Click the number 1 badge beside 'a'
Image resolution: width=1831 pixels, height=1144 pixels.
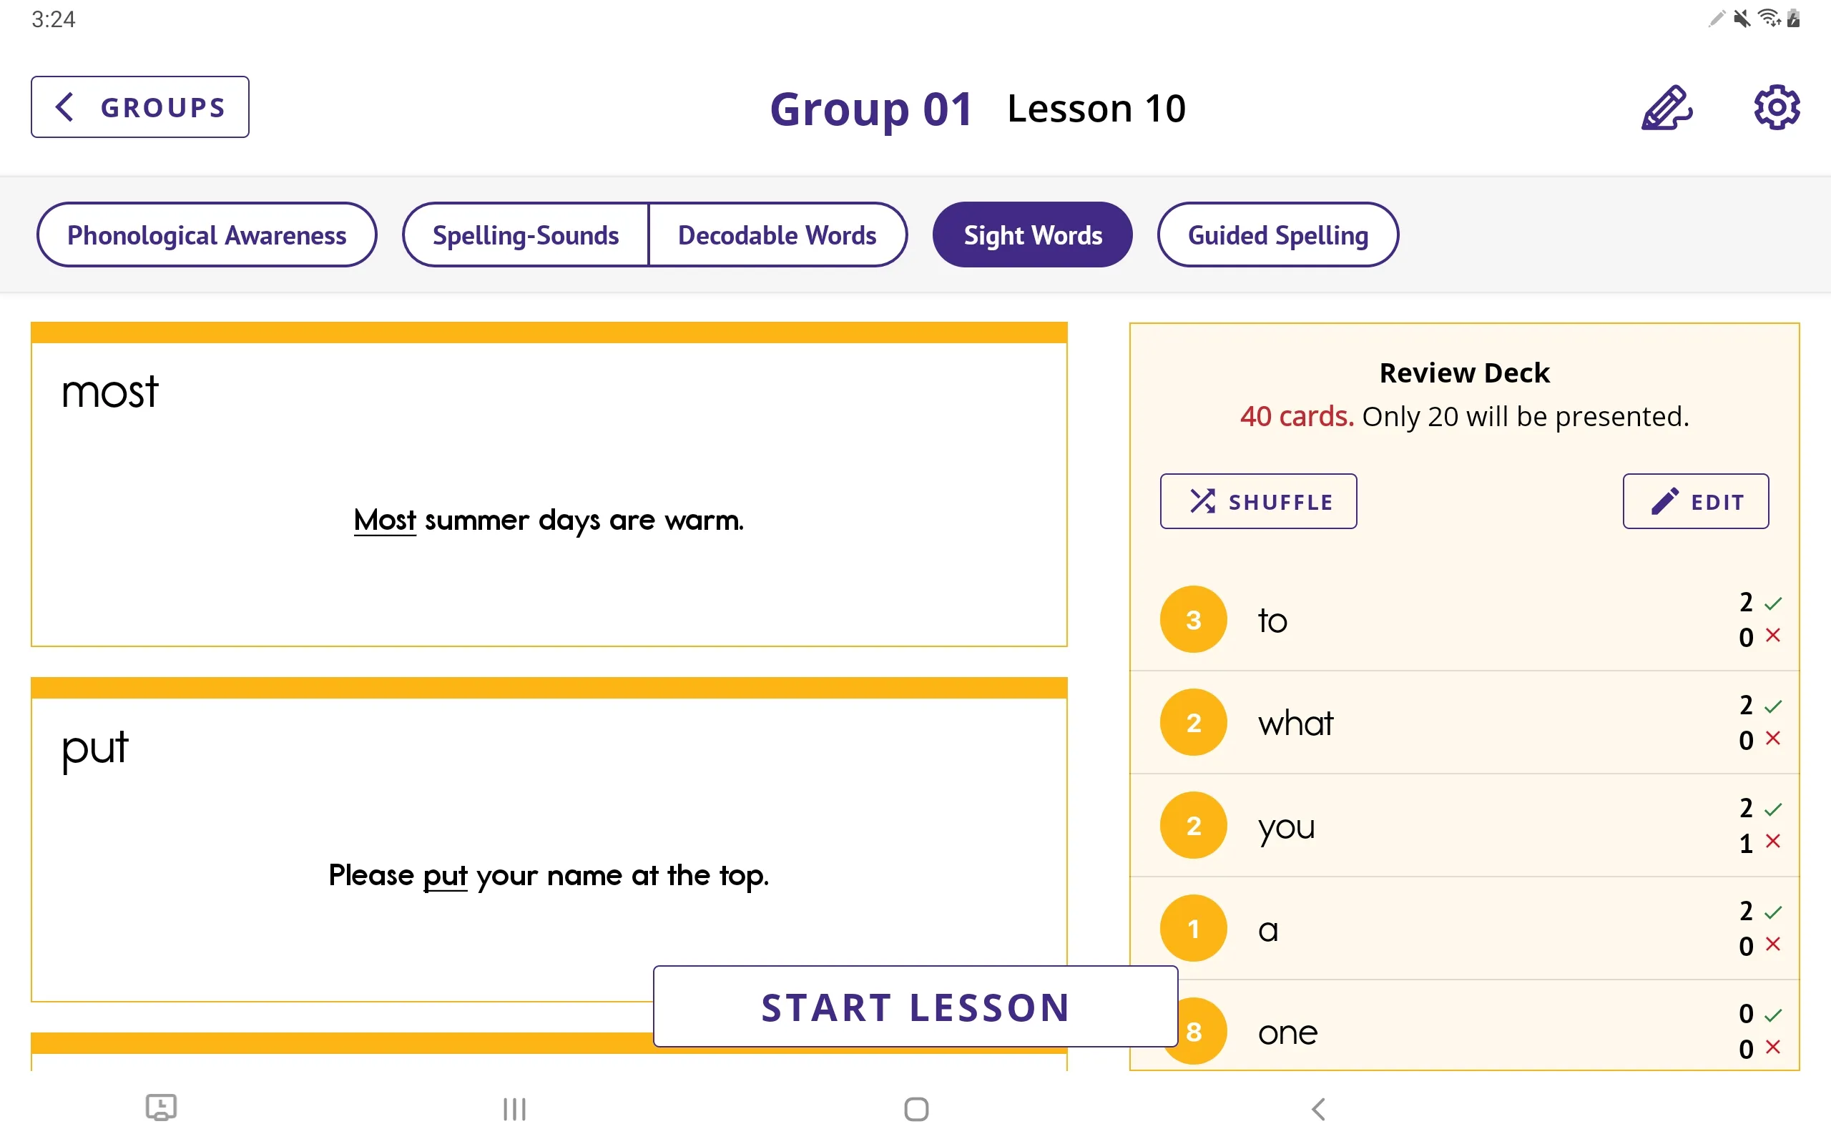[x=1193, y=928]
